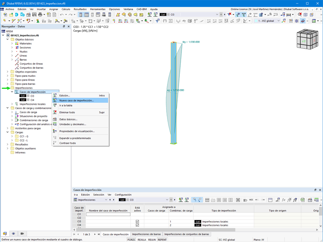
Task: Click the new line tool icon
Action: tap(14, 21)
